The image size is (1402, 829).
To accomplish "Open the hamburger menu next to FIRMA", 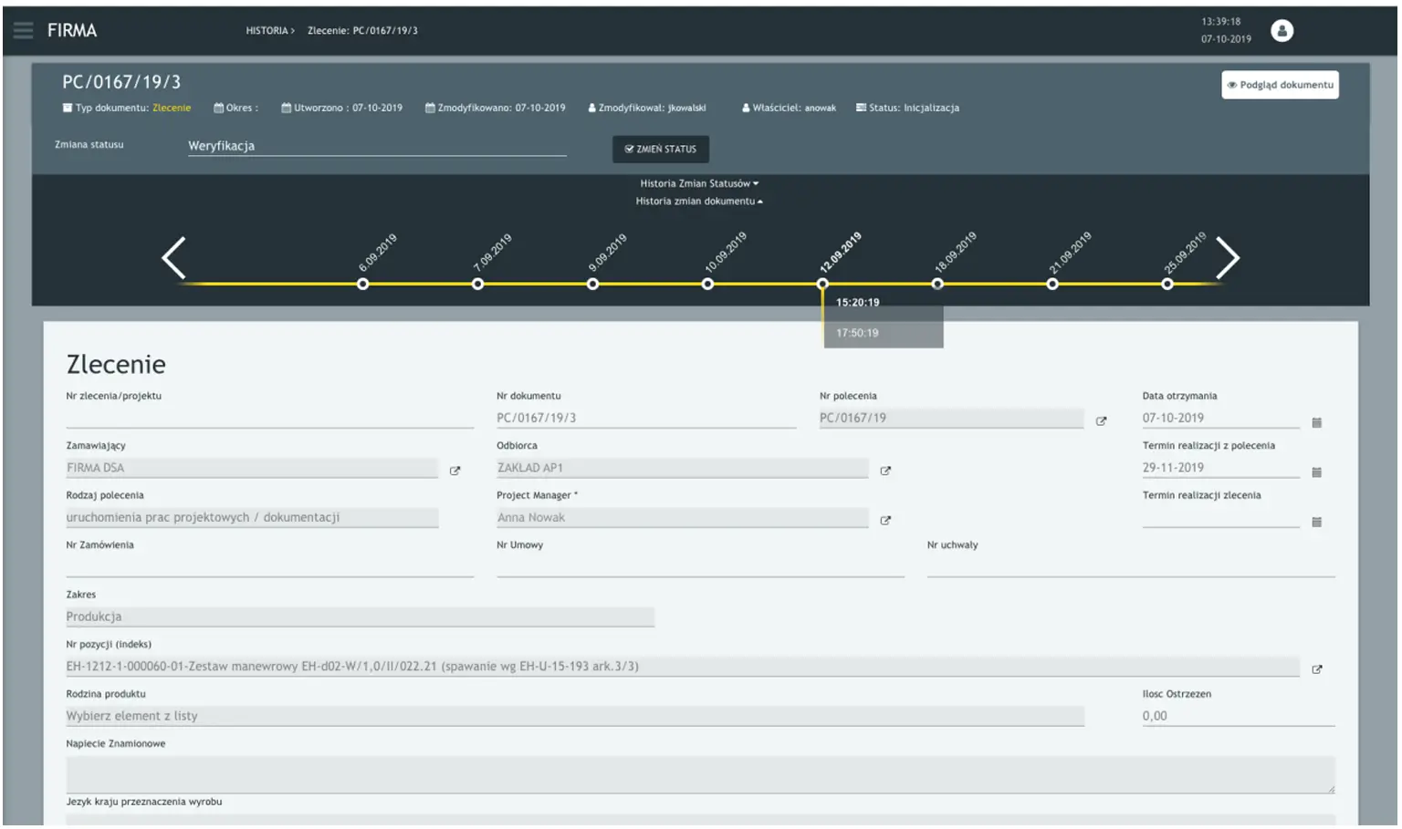I will pos(23,30).
